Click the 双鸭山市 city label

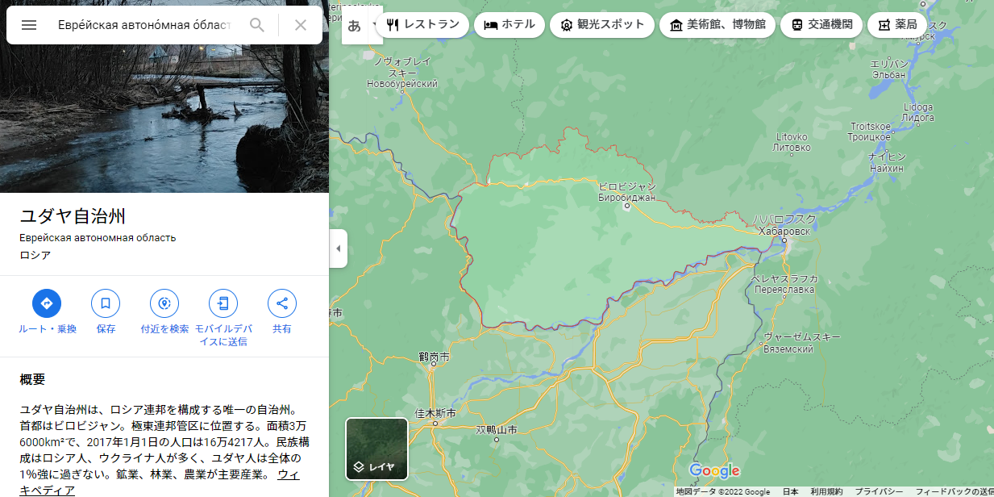[496, 430]
